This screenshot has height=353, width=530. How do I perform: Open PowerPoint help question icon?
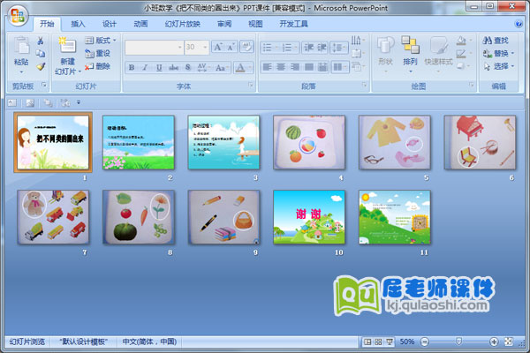[x=519, y=24]
